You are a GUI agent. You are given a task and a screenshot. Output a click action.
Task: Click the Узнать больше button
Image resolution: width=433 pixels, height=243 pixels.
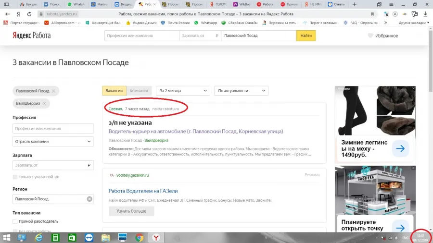pos(131,211)
